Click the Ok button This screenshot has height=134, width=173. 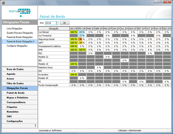coord(65,23)
